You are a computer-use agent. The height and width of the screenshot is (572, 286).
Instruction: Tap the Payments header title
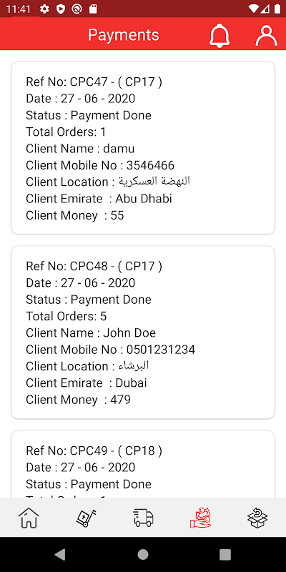[x=124, y=35]
